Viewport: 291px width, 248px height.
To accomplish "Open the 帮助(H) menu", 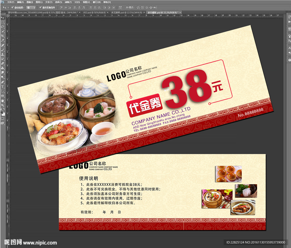I will 107,2.
